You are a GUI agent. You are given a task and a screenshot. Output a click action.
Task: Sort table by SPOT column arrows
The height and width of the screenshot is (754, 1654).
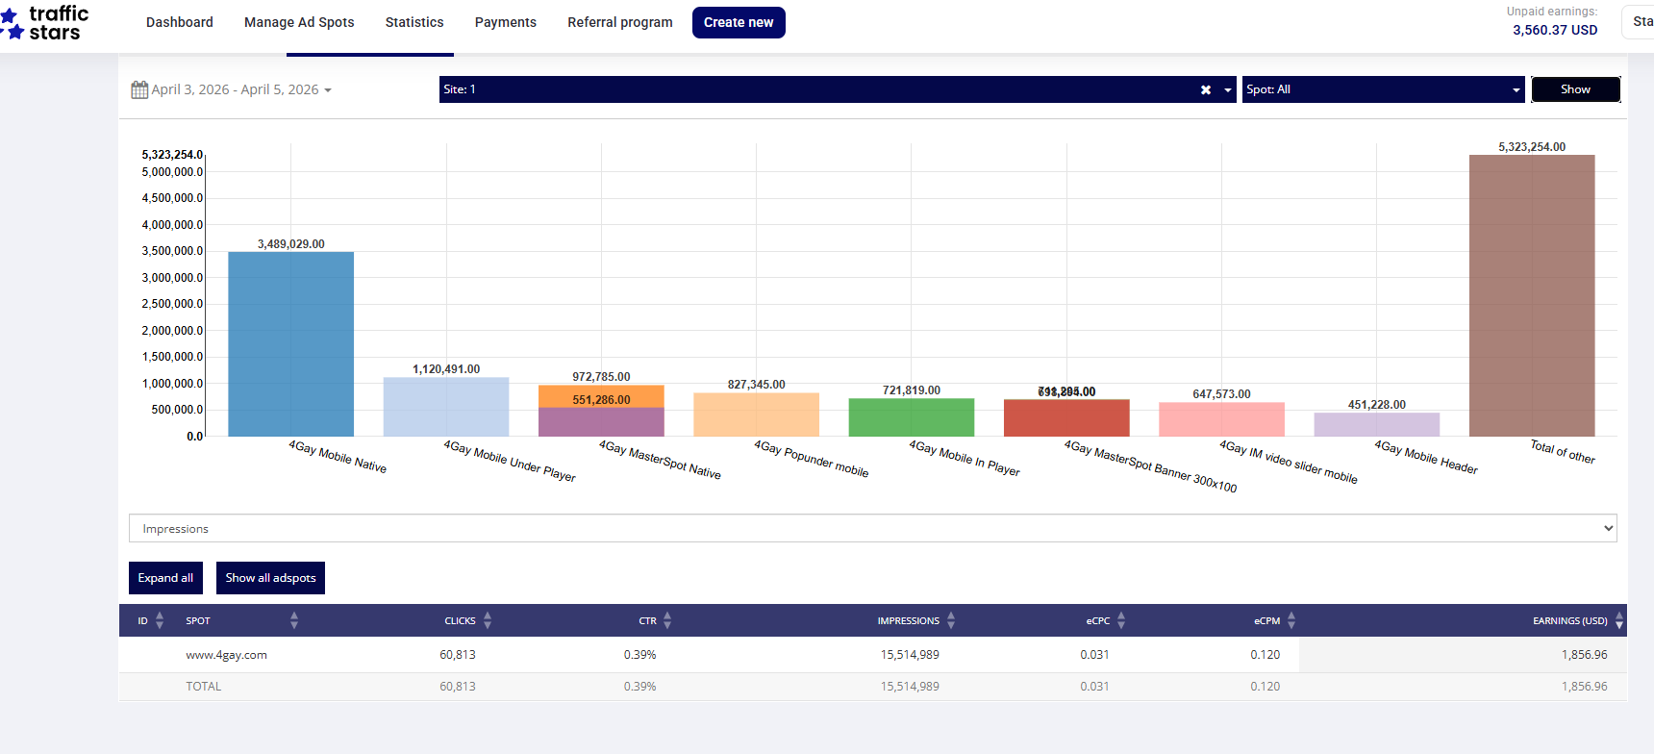point(294,620)
